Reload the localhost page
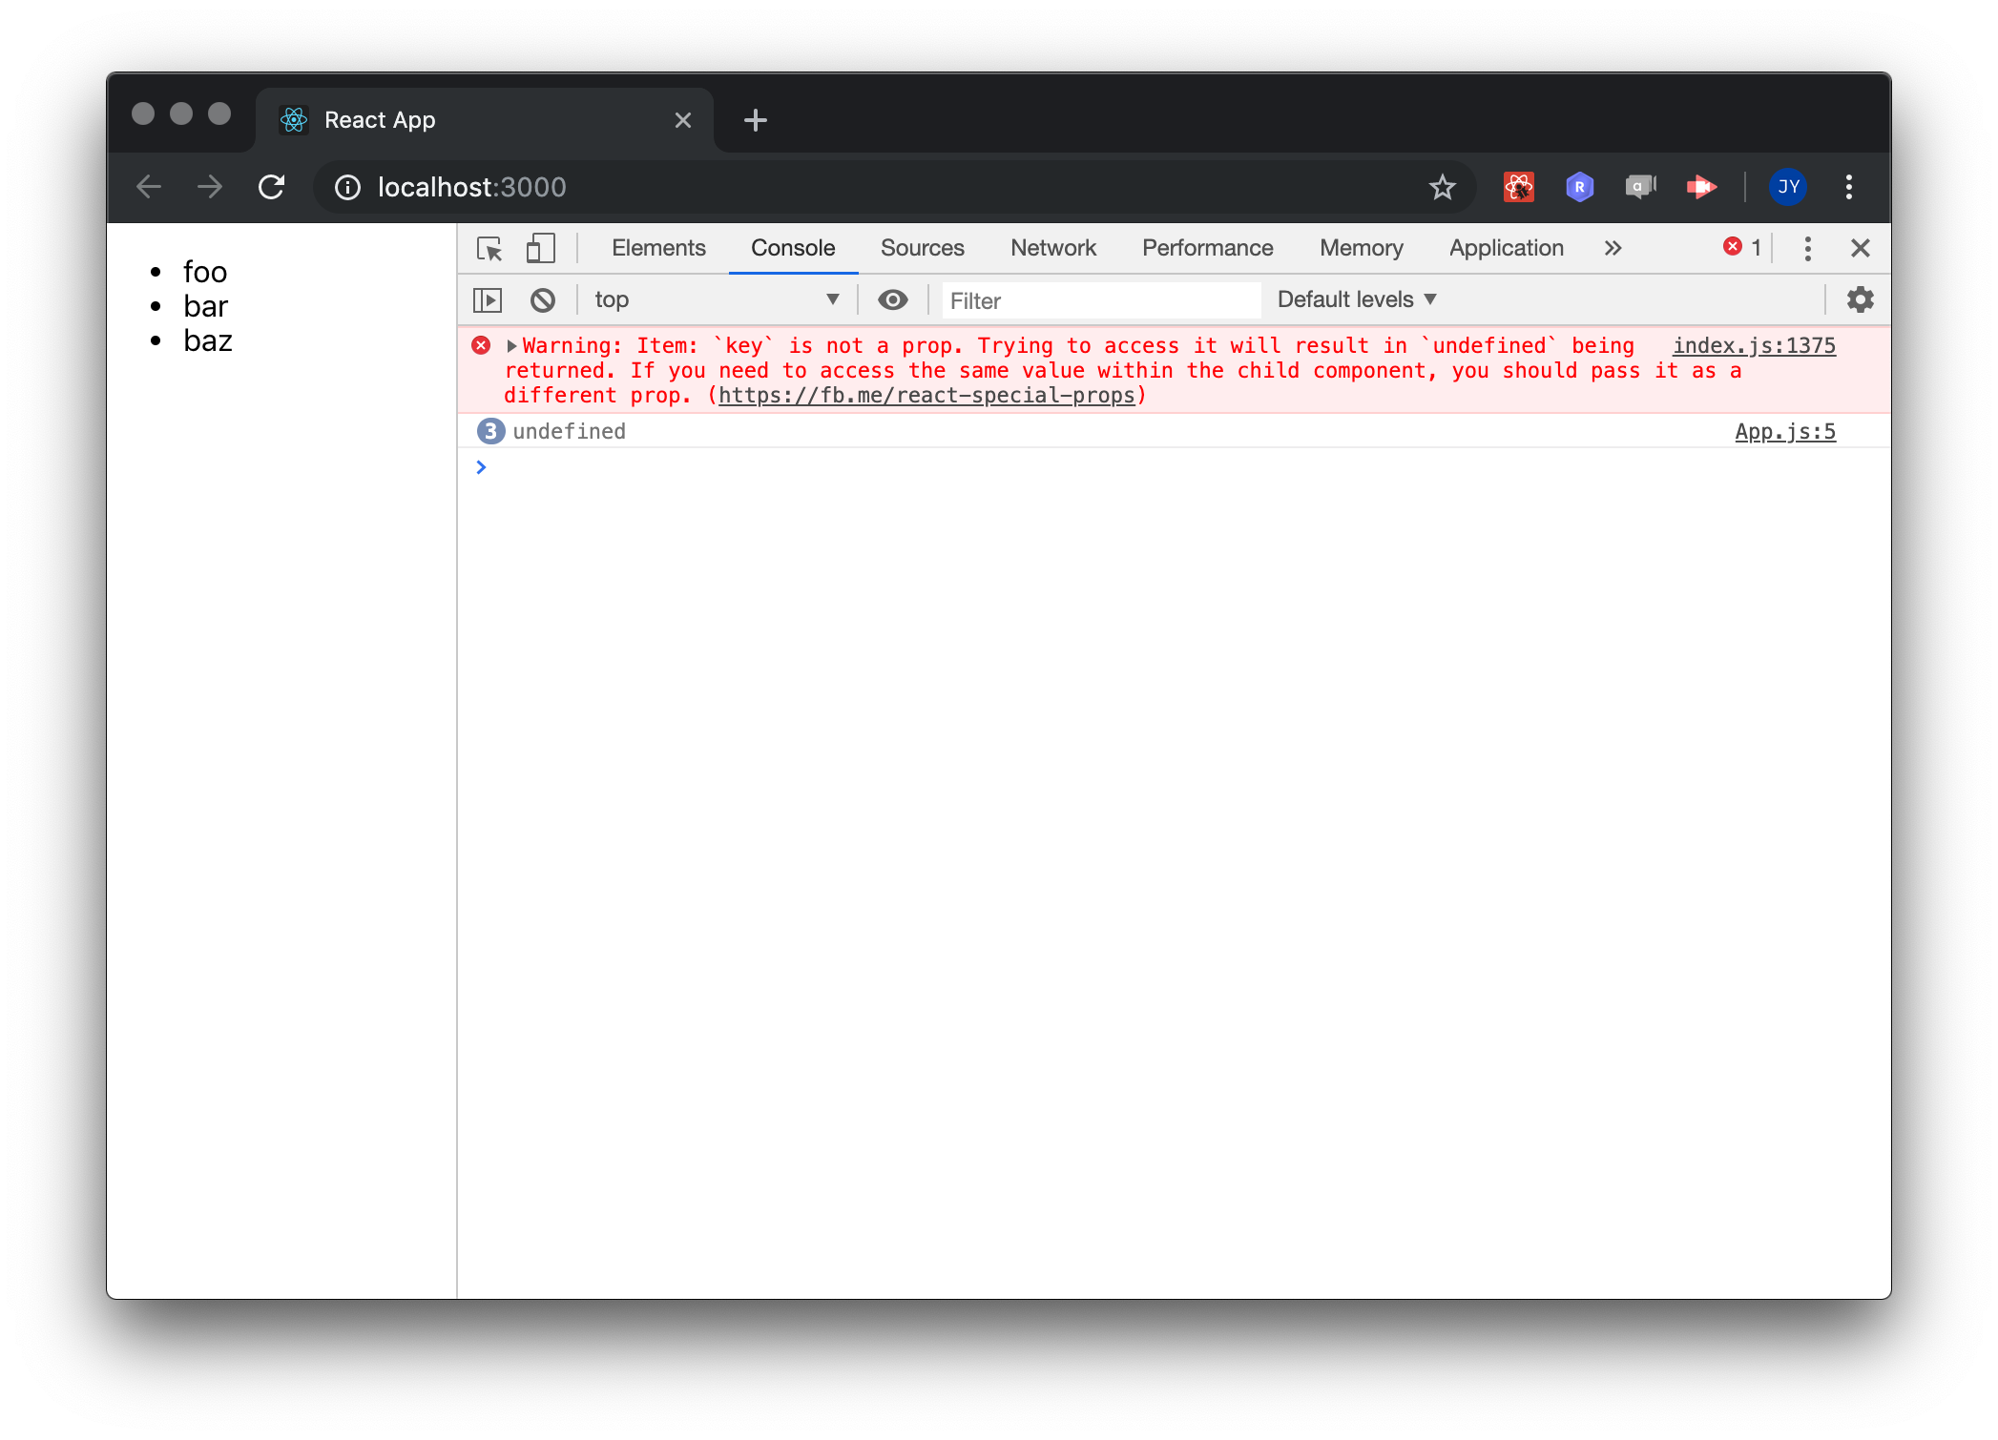The image size is (1998, 1440). pos(272,187)
